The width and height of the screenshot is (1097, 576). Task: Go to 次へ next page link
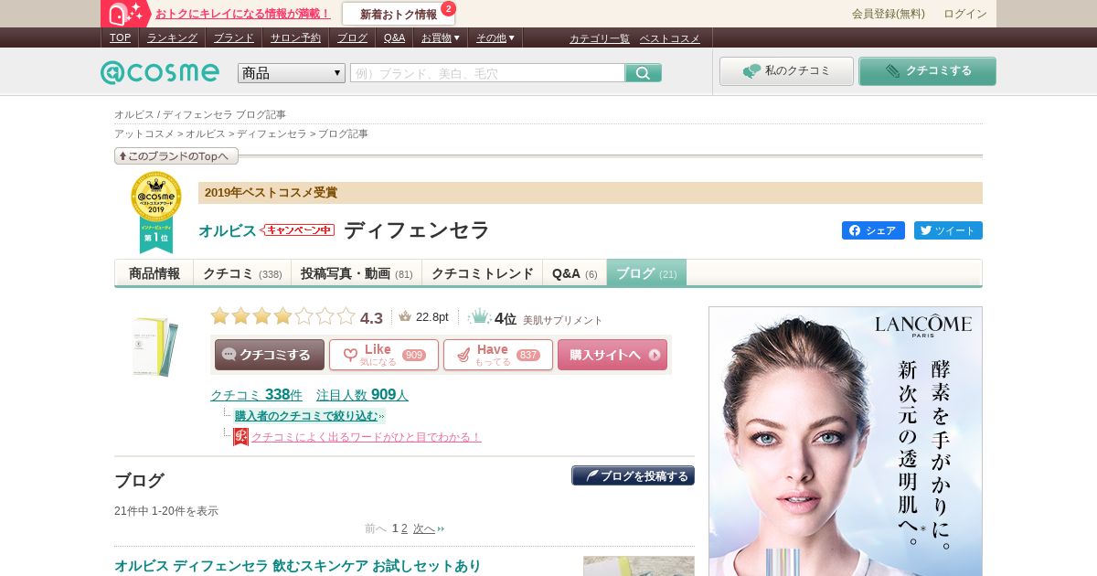pyautogui.click(x=424, y=528)
